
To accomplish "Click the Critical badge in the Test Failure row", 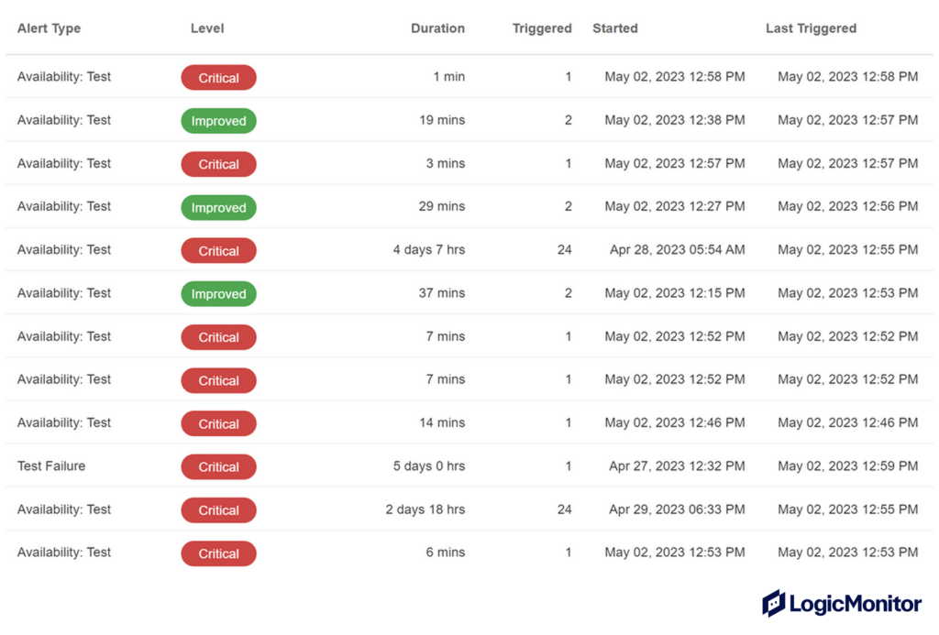I will 218,467.
